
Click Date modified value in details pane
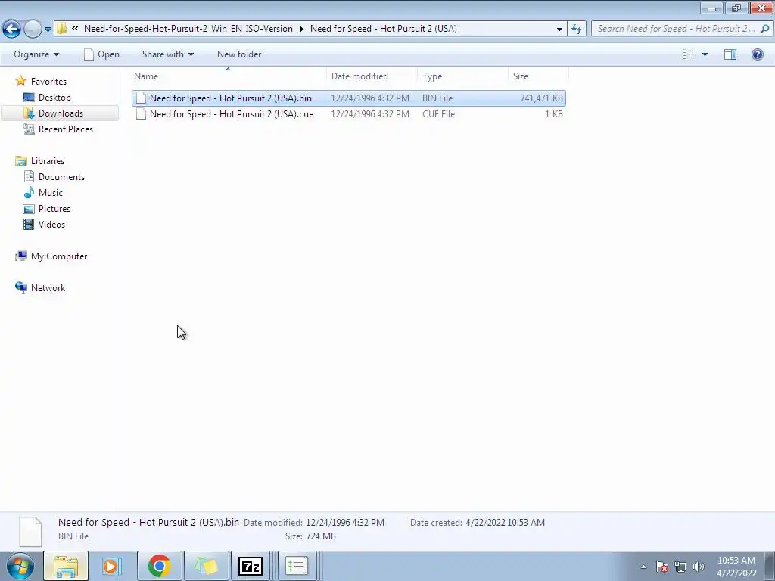pos(345,523)
